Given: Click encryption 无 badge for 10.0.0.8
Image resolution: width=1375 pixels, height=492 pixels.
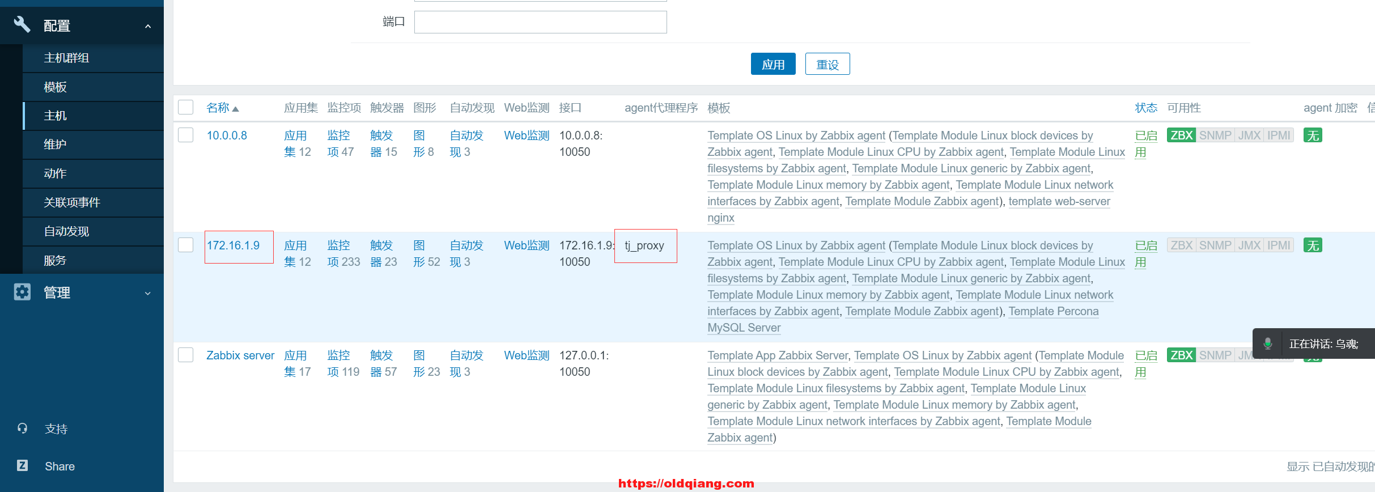Looking at the screenshot, I should tap(1313, 135).
